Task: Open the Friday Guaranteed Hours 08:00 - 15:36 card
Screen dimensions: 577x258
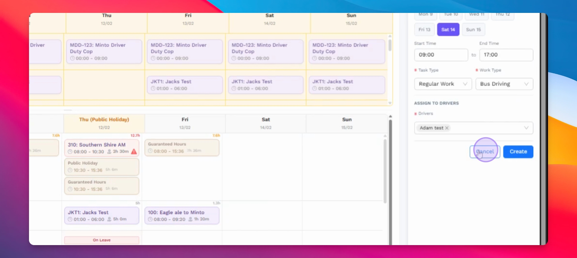Action: click(x=182, y=148)
